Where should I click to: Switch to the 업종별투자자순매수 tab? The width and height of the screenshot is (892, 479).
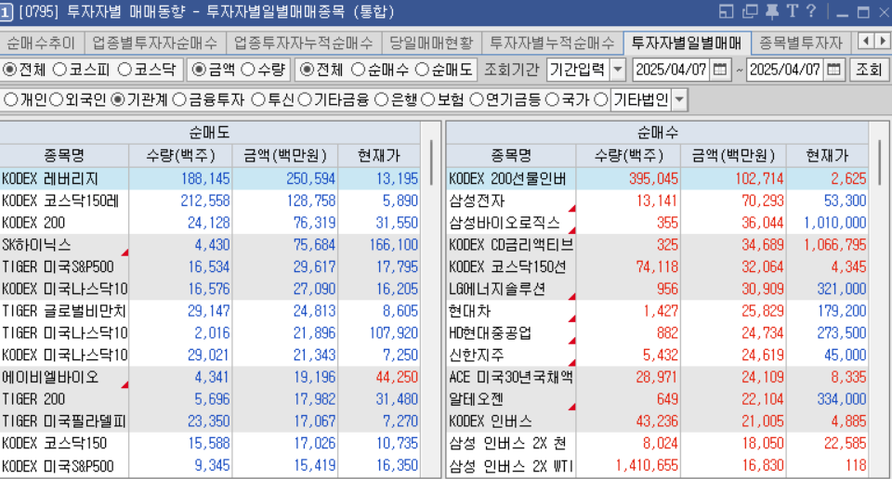pyautogui.click(x=155, y=43)
